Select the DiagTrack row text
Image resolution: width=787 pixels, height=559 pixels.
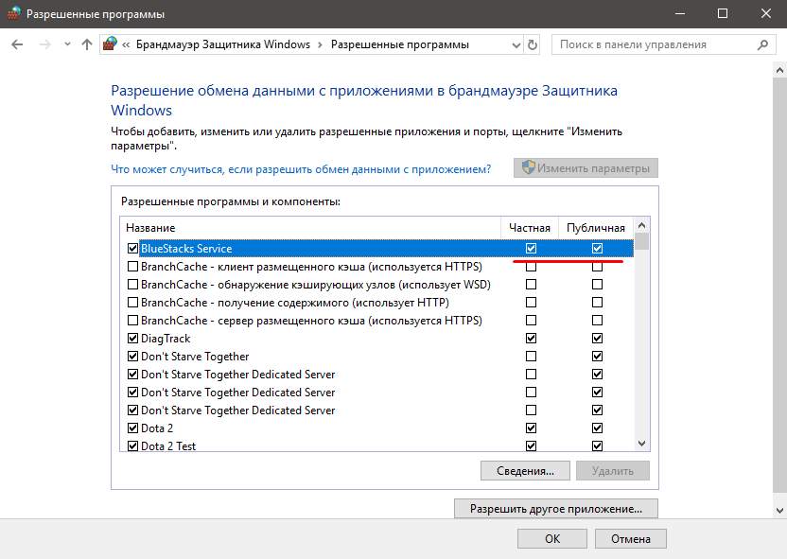pos(166,339)
